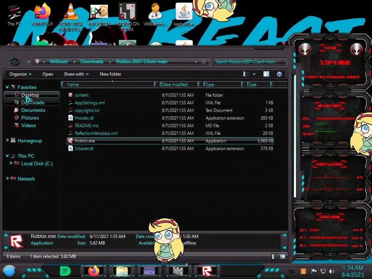Viewport: 372px width, 279px height.
Task: Open the This PC desktop icon
Action: [x=14, y=15]
